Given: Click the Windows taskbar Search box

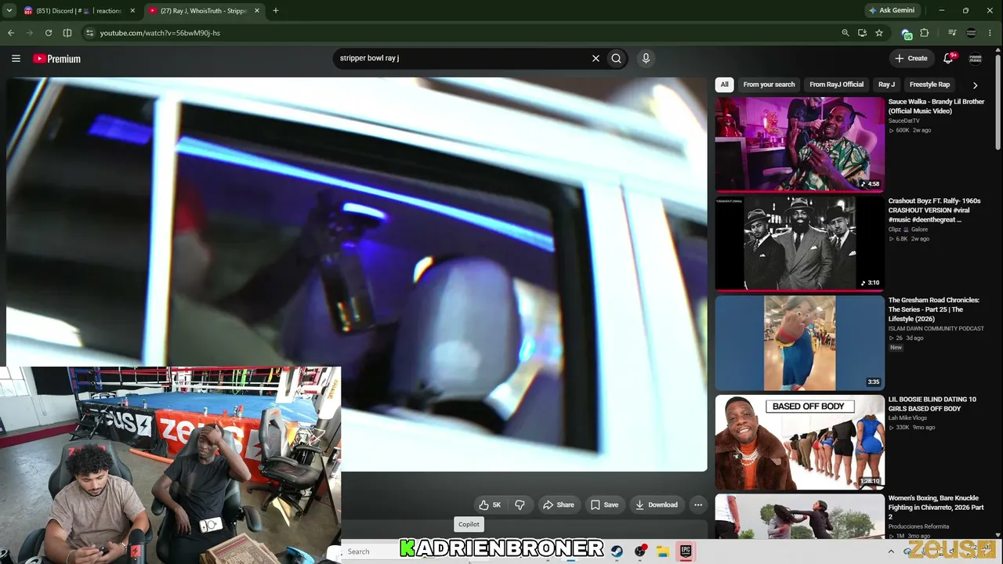Looking at the screenshot, I should point(372,551).
